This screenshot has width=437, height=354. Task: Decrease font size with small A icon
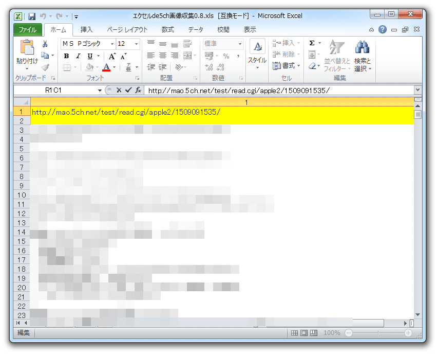coord(123,56)
